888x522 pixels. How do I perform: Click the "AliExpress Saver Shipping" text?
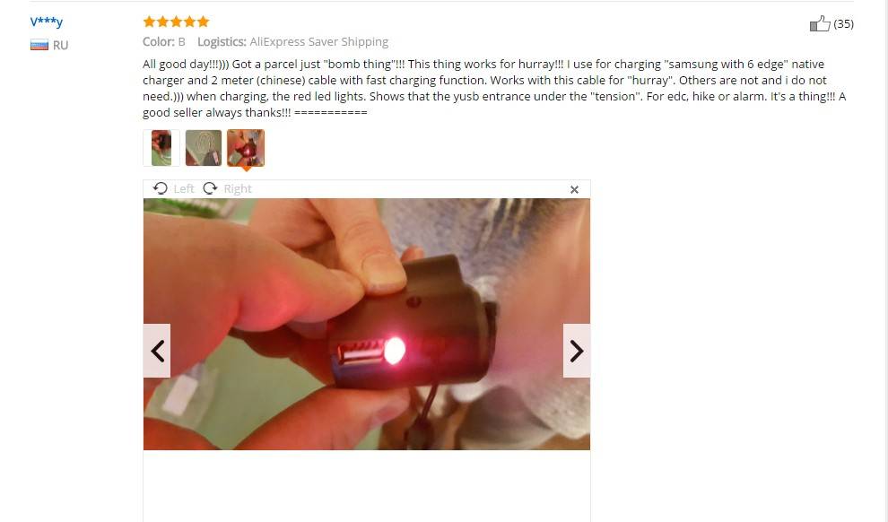click(318, 42)
